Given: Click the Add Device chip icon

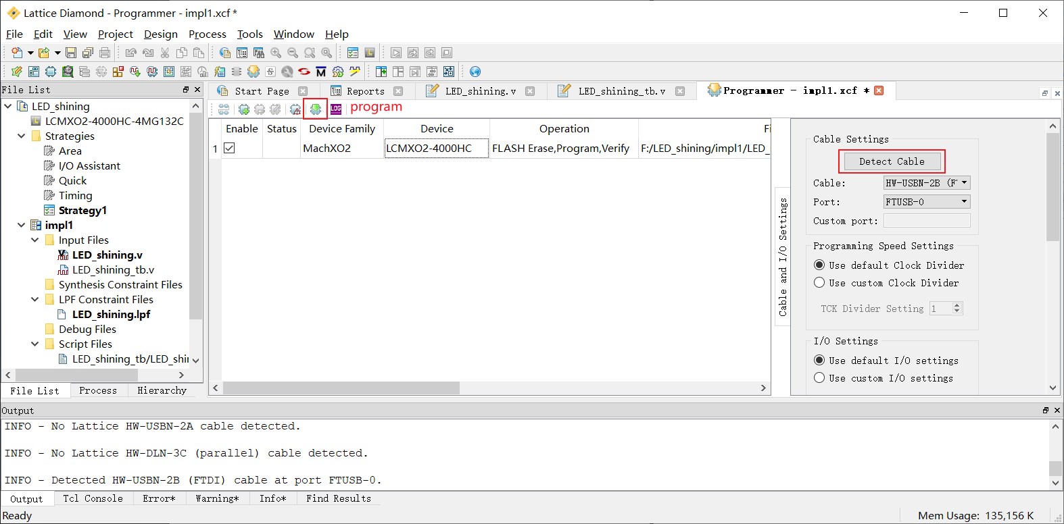Looking at the screenshot, I should pyautogui.click(x=244, y=109).
